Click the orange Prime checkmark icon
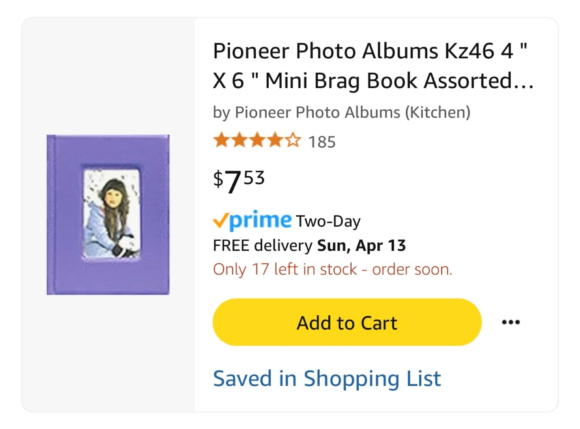This screenshot has height=429, width=580. coord(221,220)
